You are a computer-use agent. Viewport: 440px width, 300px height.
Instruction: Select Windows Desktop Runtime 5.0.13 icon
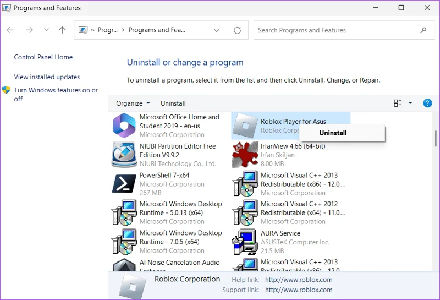[124, 212]
